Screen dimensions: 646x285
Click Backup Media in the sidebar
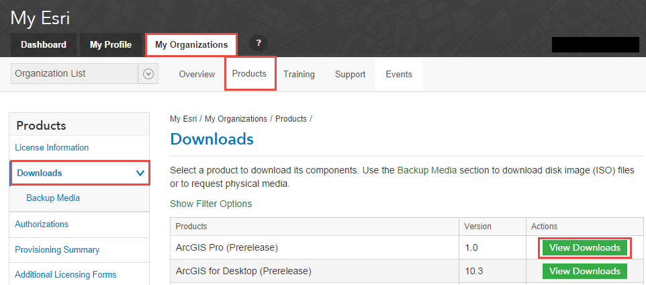click(x=53, y=198)
